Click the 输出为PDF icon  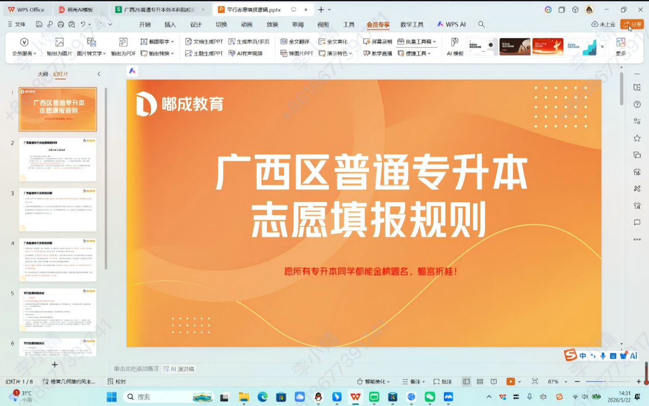coord(123,42)
